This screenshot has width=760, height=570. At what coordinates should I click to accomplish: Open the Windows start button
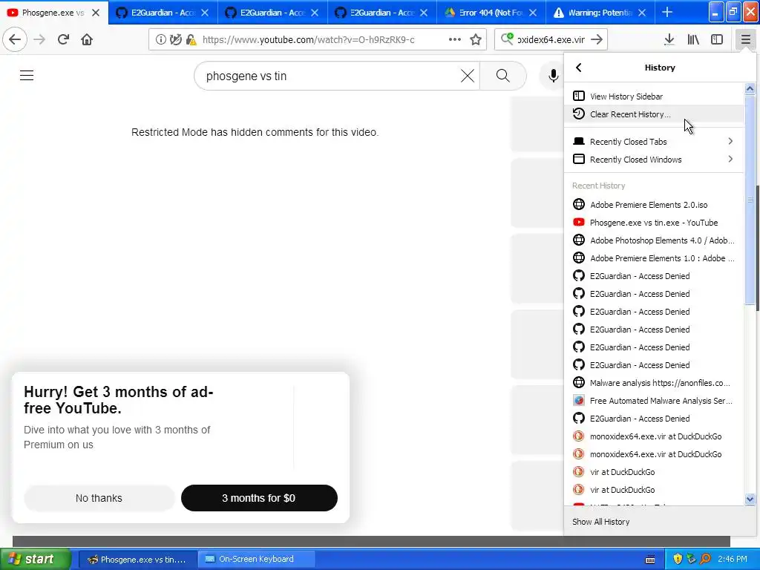tap(35, 560)
